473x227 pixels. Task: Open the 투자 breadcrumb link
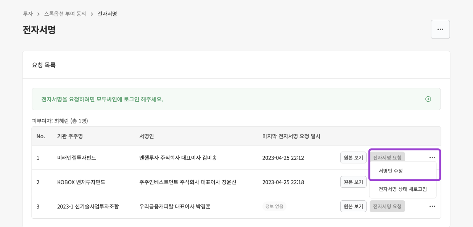pyautogui.click(x=28, y=13)
